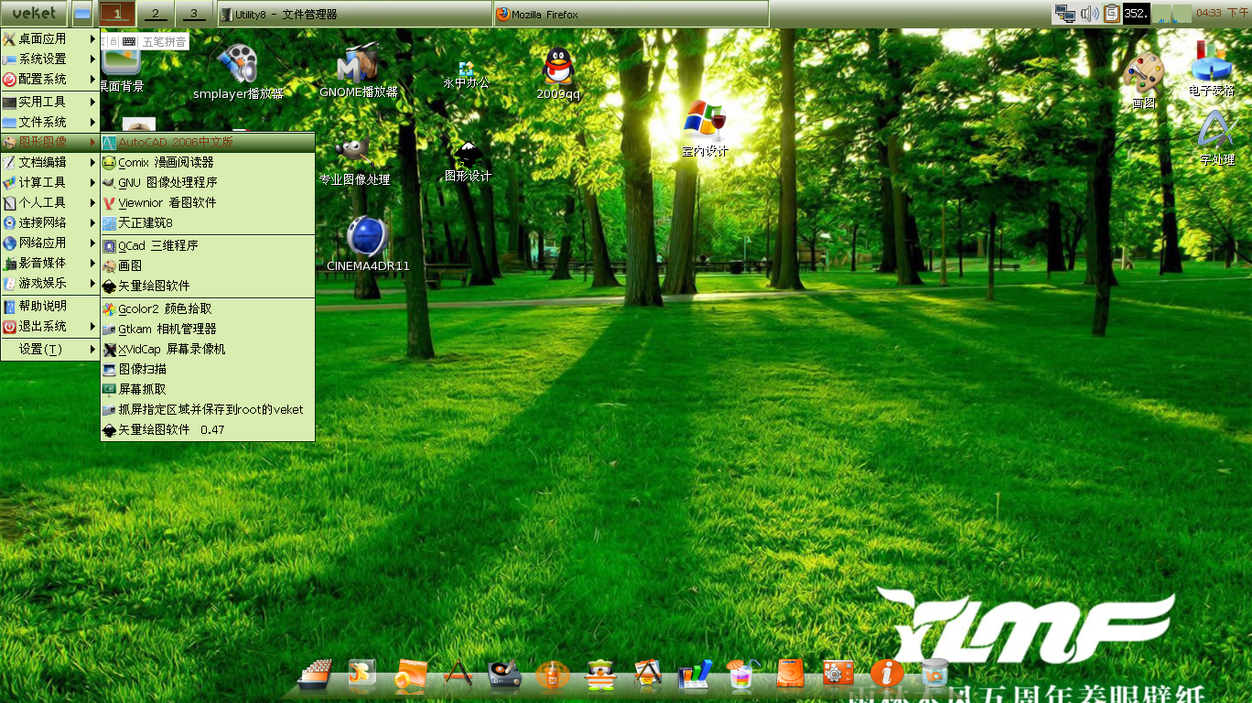
Task: Switch to Utility8 文件管理器 taskbar window
Action: pos(356,14)
